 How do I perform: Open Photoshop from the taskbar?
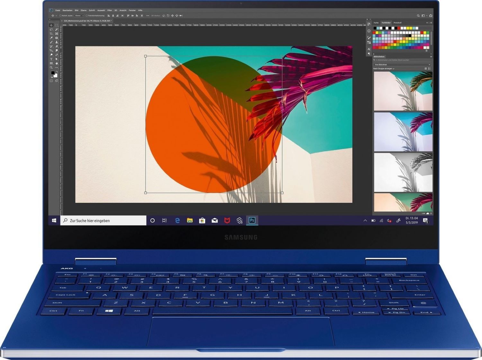point(253,221)
